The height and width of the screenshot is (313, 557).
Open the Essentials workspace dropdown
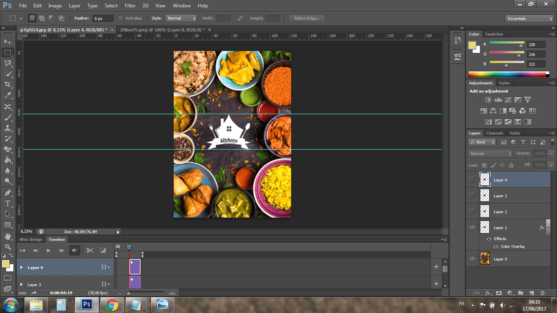(529, 19)
